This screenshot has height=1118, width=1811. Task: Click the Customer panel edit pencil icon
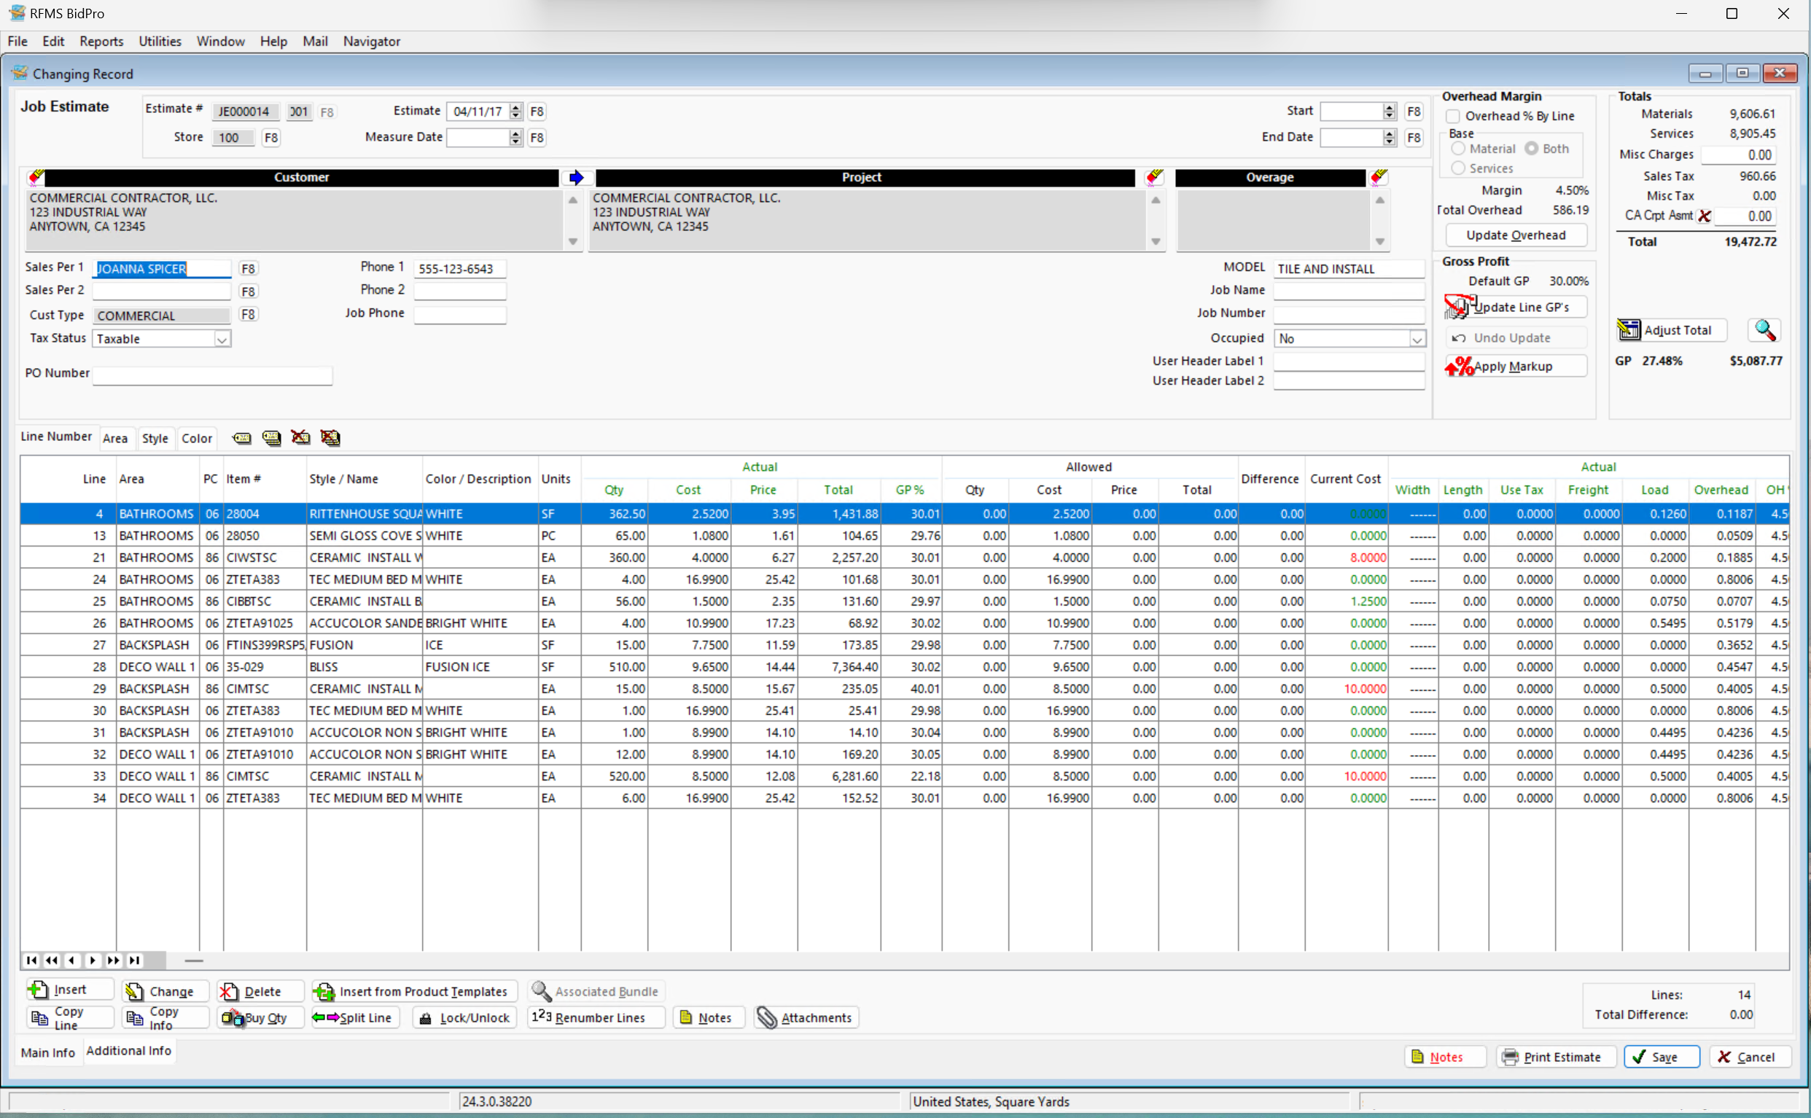36,176
